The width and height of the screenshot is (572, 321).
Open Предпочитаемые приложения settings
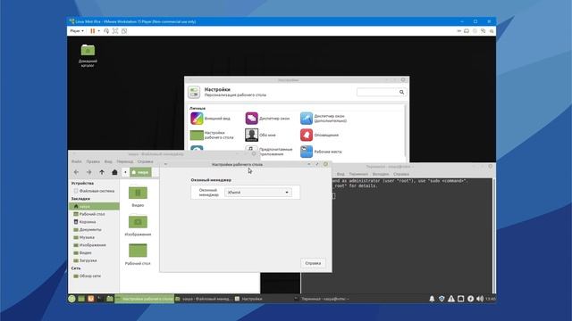tap(269, 152)
